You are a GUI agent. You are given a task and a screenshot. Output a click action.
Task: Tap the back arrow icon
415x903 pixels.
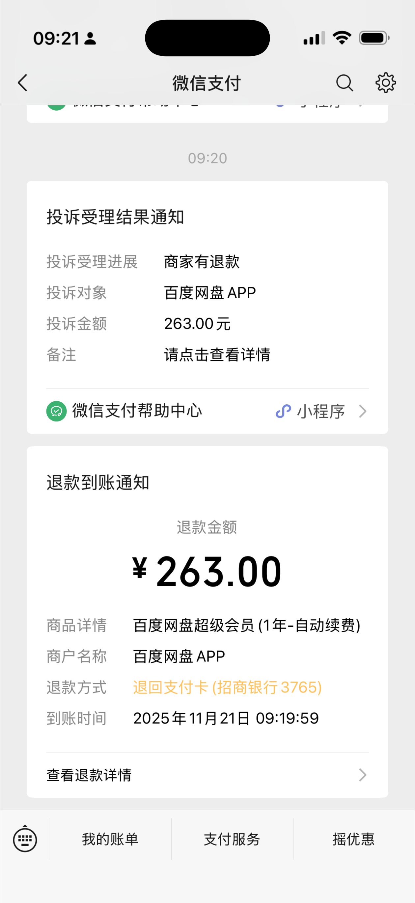(23, 83)
